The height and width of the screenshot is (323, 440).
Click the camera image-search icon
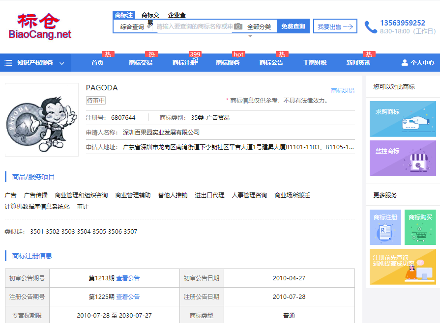[x=238, y=27]
